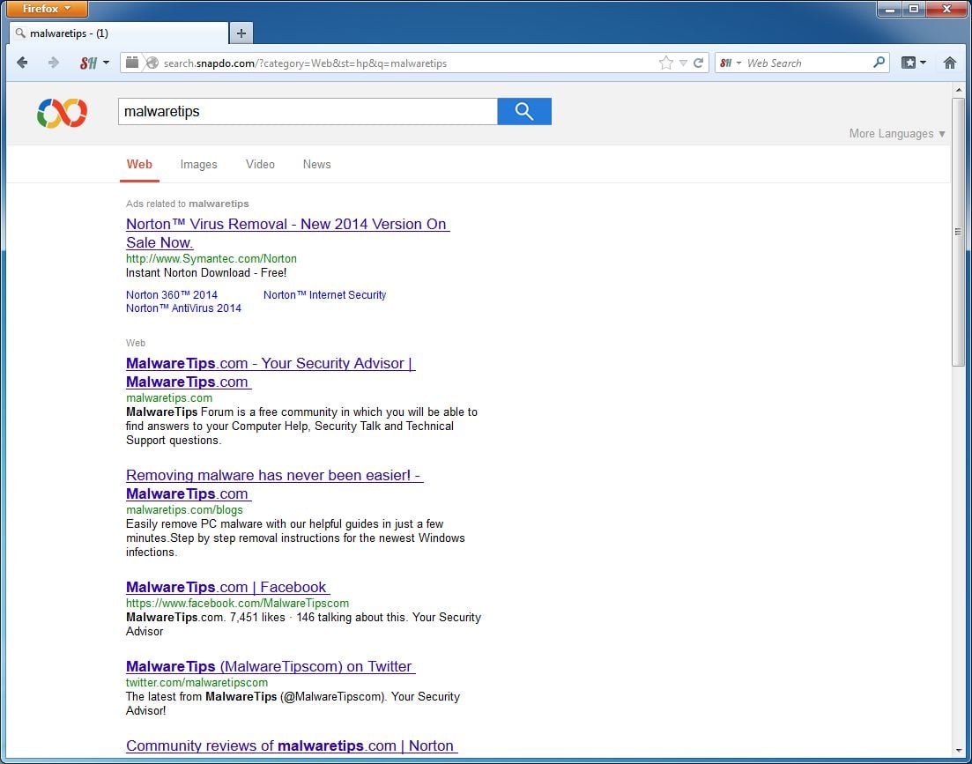Viewport: 972px width, 764px height.
Task: Click the malwaretips.com/blogs green URL
Action: pos(185,510)
